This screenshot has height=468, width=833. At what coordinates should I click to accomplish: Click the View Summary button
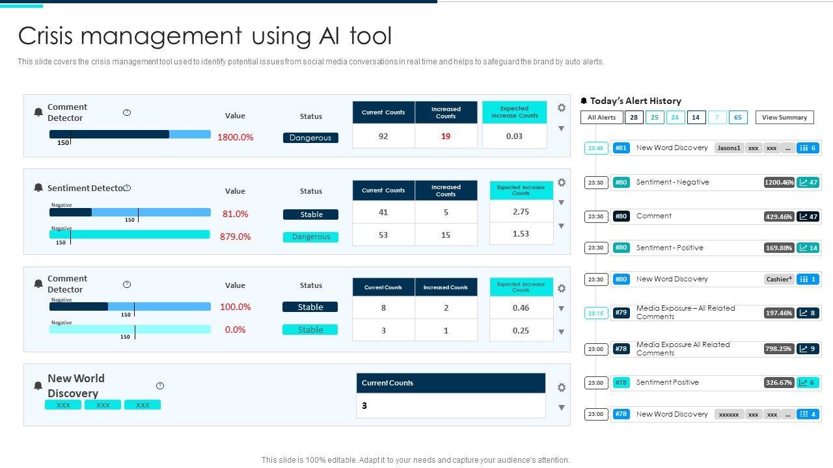pos(784,118)
